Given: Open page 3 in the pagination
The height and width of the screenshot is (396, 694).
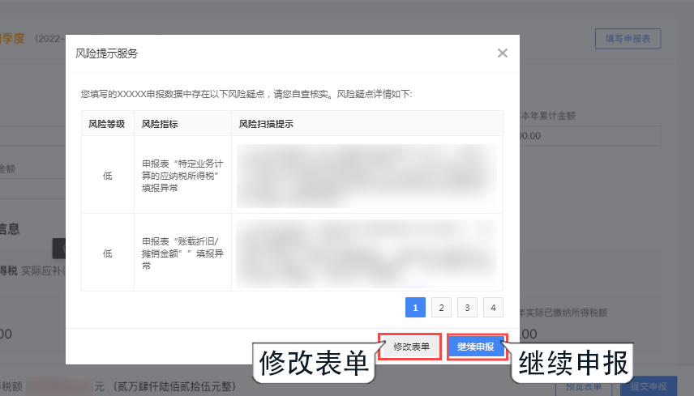Looking at the screenshot, I should [x=467, y=308].
